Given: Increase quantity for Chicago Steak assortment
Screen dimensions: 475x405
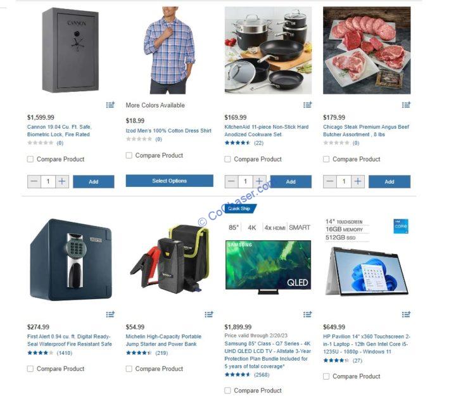Looking at the screenshot, I should [x=358, y=181].
